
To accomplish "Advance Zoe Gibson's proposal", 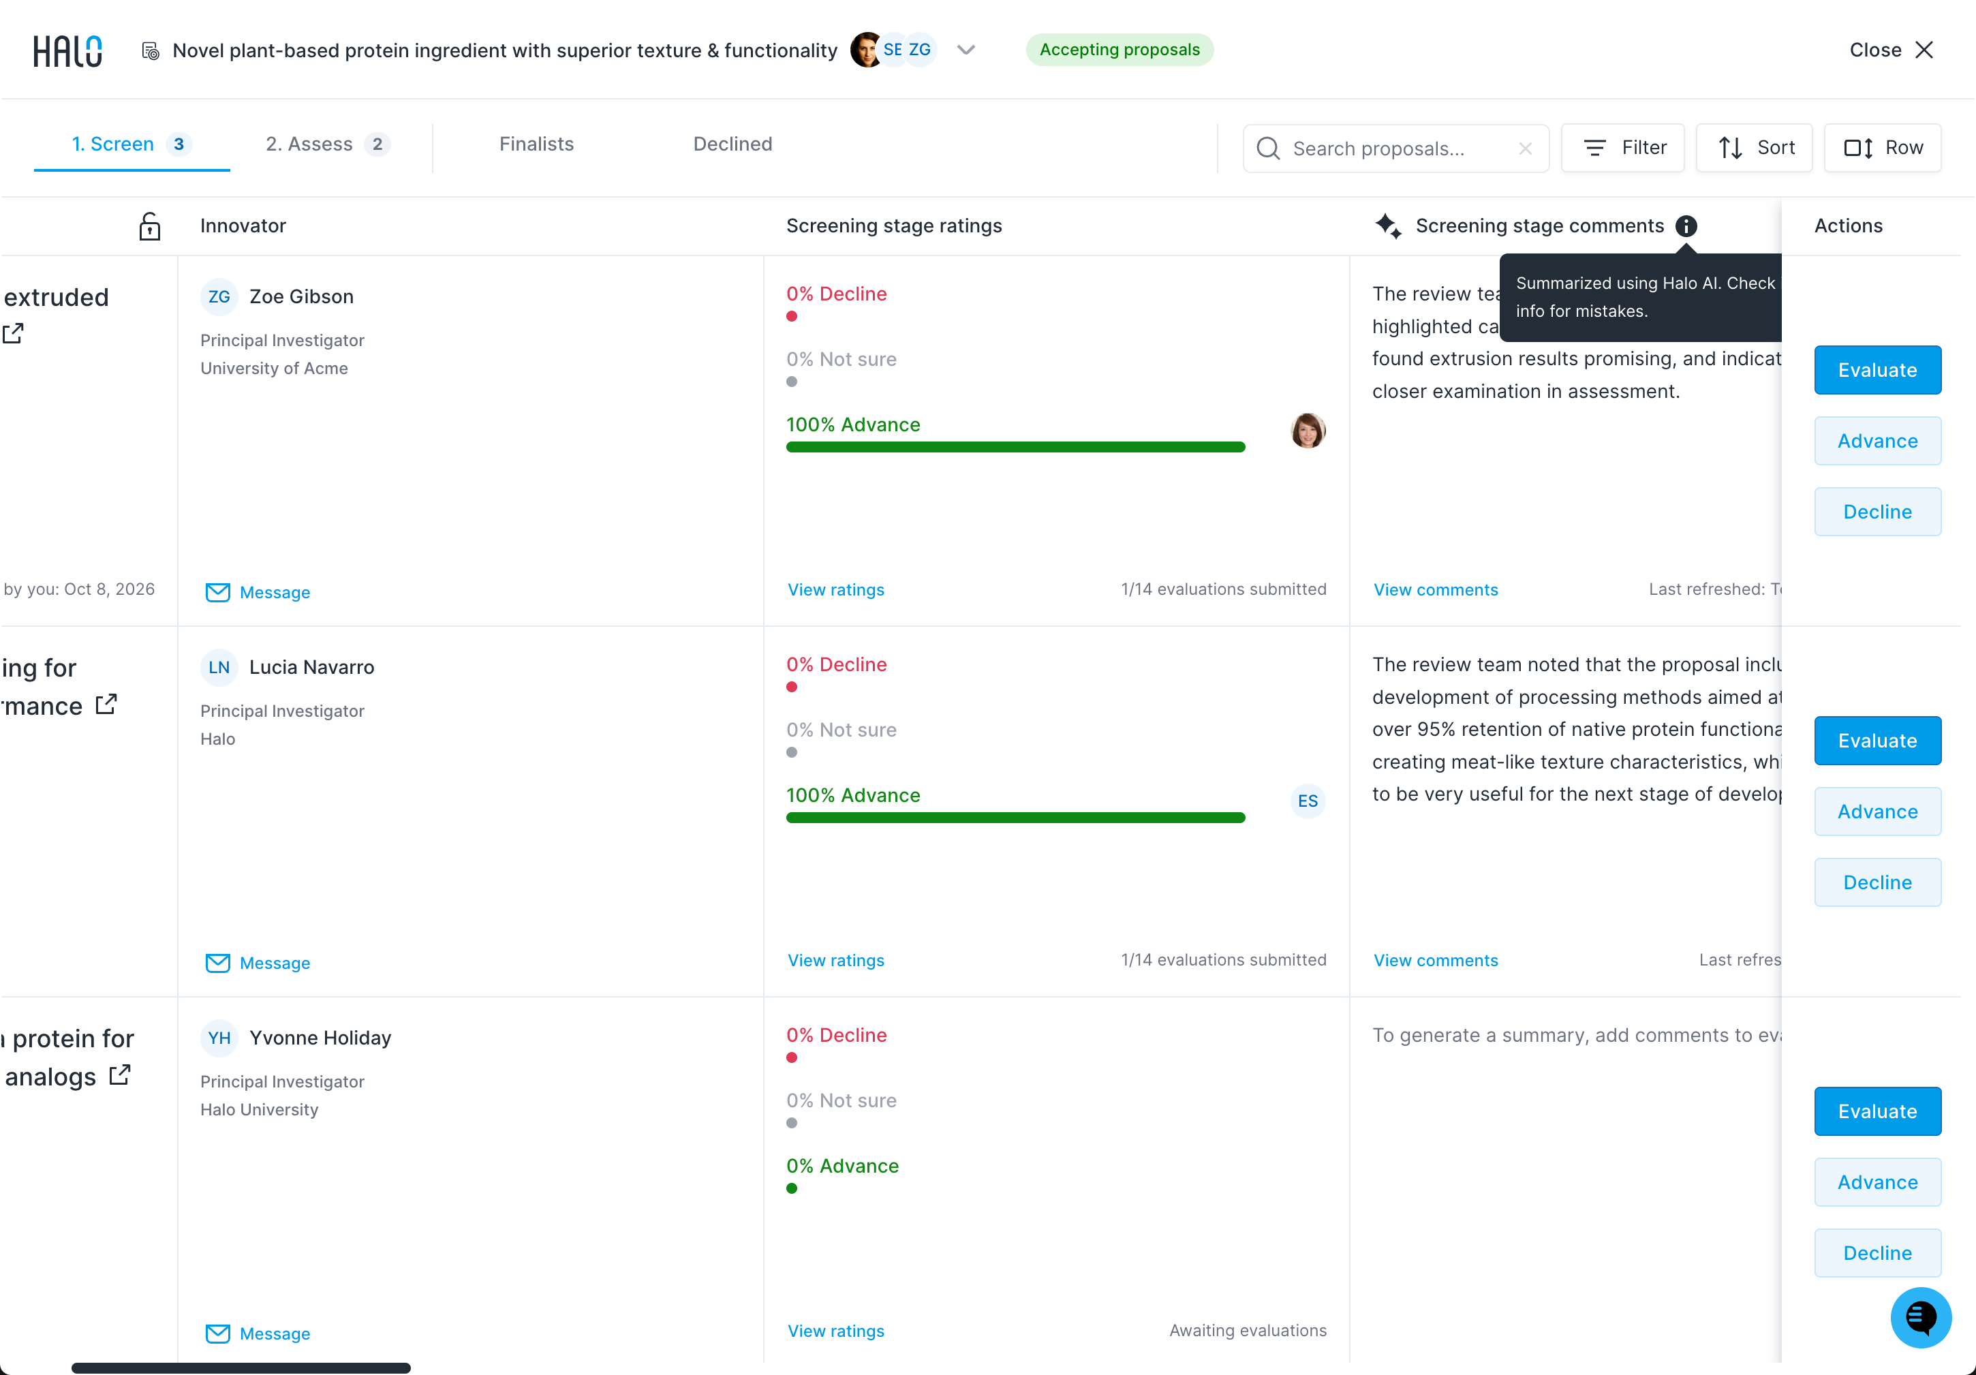I will [1877, 441].
